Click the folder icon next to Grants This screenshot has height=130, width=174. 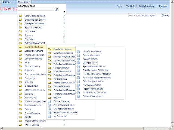click(x=20, y=117)
